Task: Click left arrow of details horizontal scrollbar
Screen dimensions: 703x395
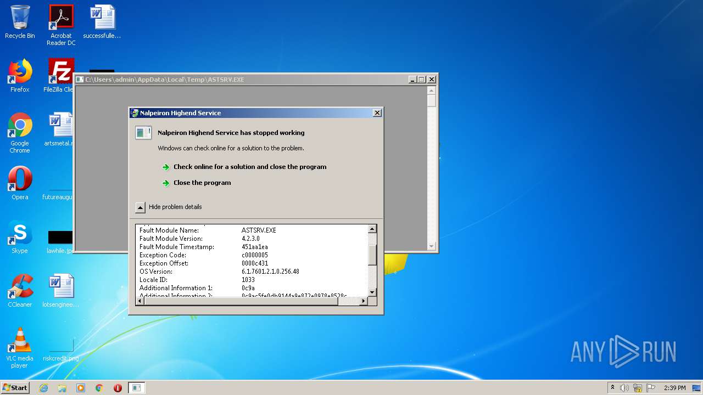Action: click(141, 301)
